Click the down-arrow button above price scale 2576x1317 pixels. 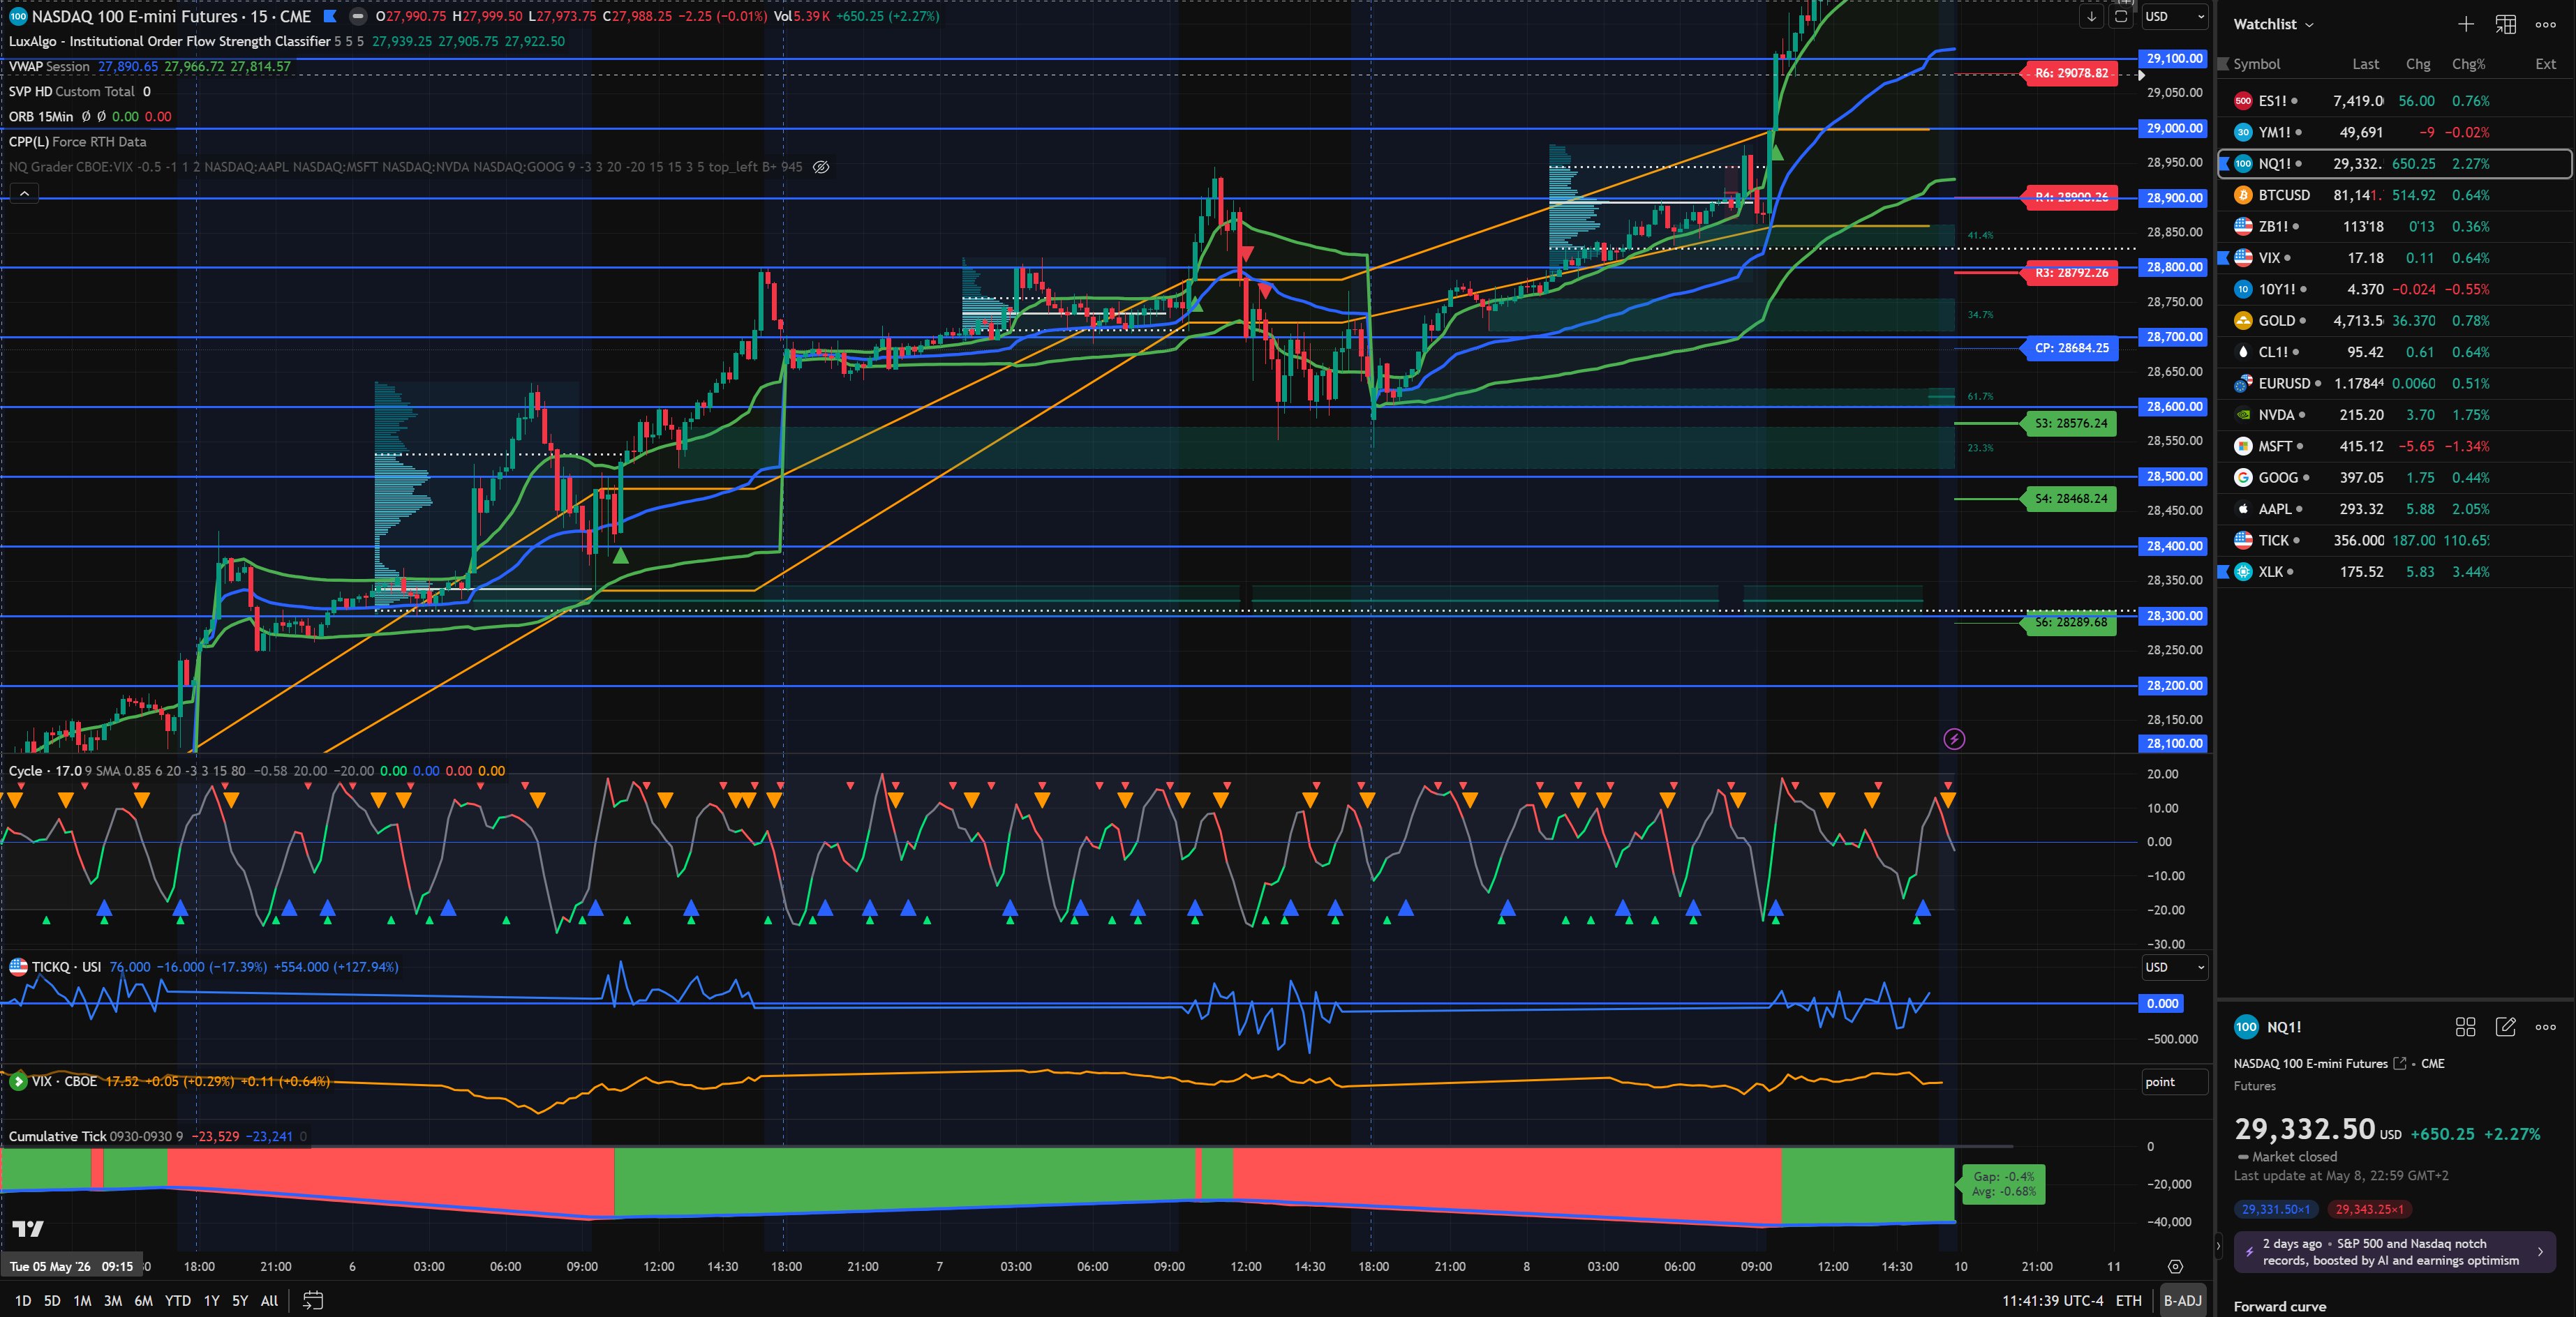[x=2091, y=16]
